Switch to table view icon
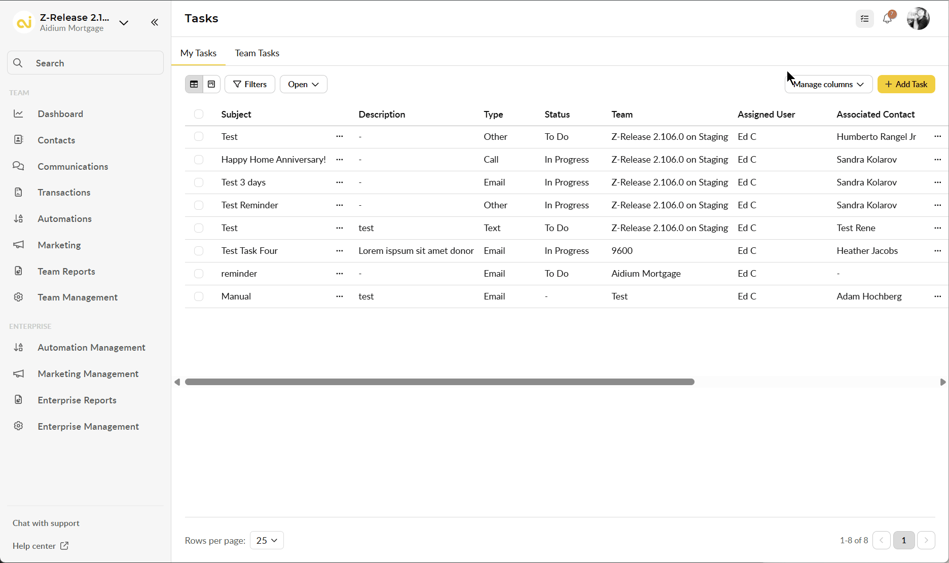The height and width of the screenshot is (563, 949). [194, 84]
